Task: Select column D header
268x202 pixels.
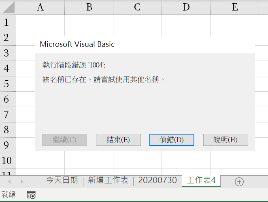Action: pyautogui.click(x=186, y=7)
